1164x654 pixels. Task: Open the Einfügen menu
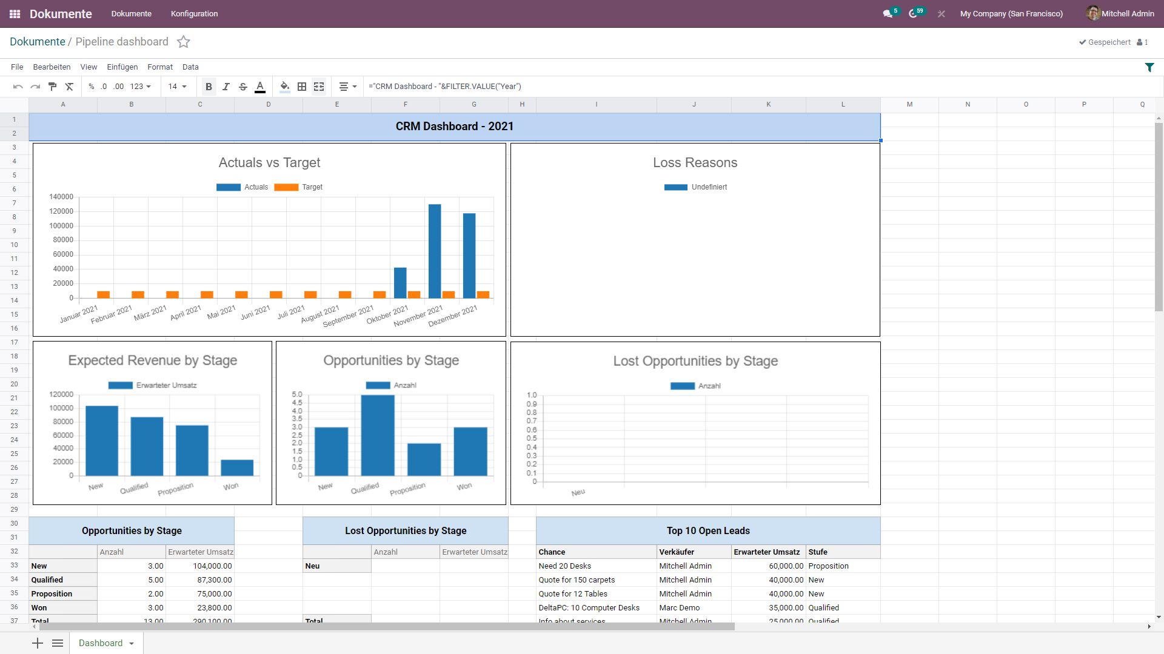[x=122, y=67]
